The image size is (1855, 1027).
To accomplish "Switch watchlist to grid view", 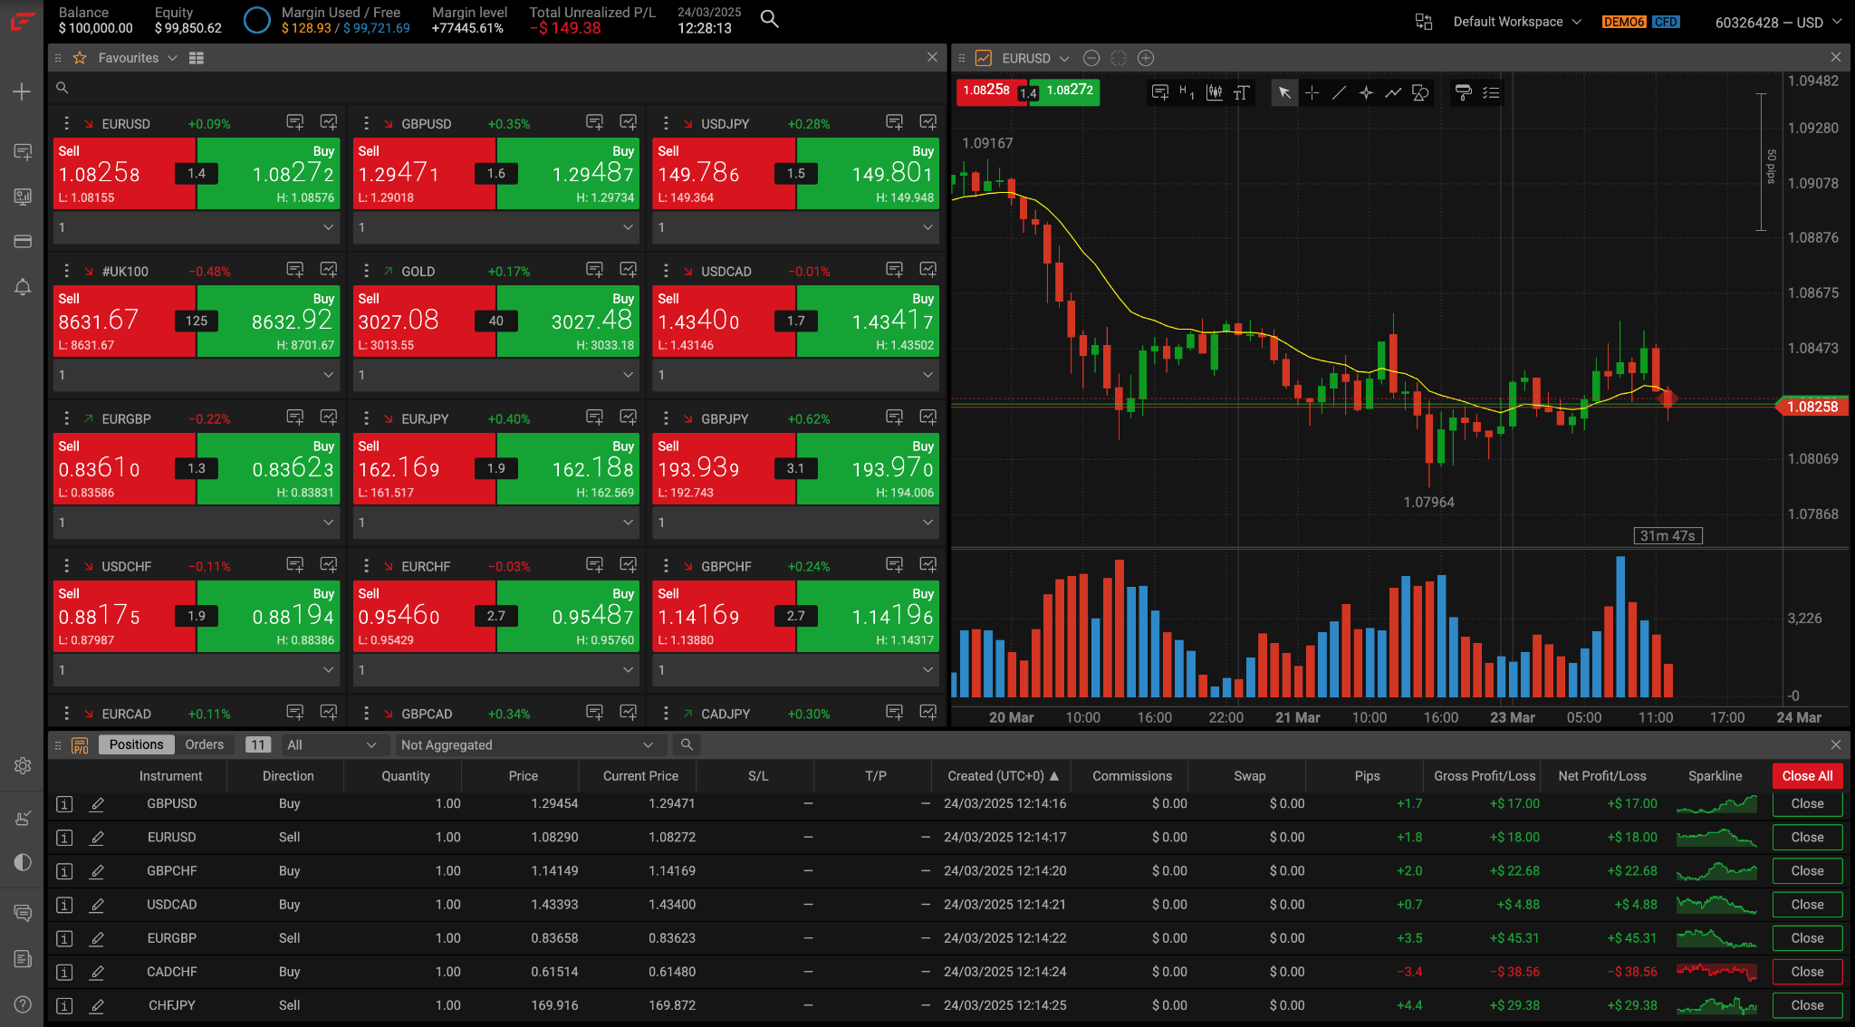I will (197, 58).
